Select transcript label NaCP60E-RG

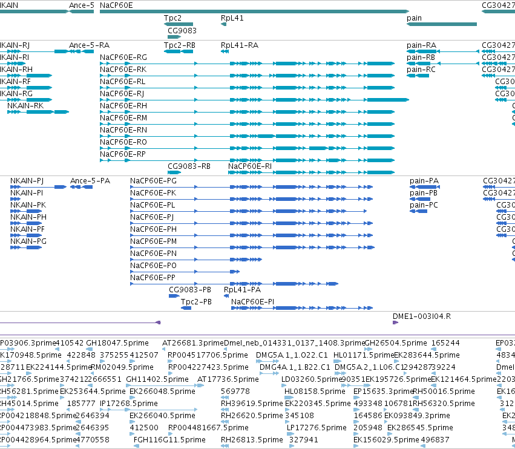click(123, 57)
